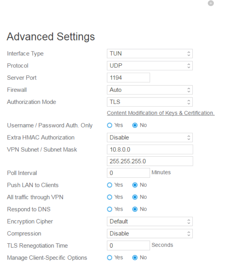
Task: Select Yes for Respond to DNS
Action: pos(110,209)
